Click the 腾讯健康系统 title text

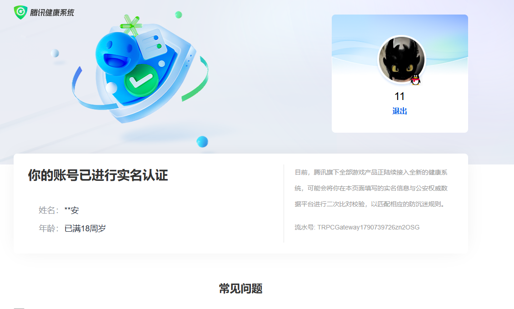tap(52, 13)
